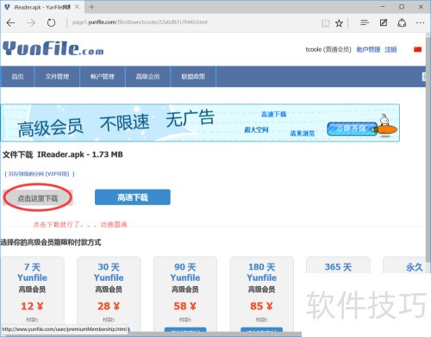Open a new tab with plus button
Viewport: 431px width, 337px height.
coord(91,7)
